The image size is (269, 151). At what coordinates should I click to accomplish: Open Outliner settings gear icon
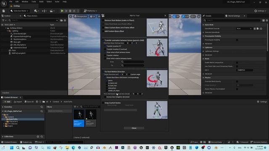pyautogui.click(x=65, y=21)
